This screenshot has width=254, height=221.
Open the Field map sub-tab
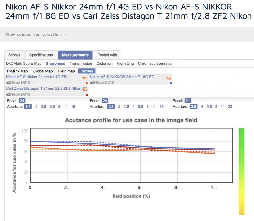(67, 71)
